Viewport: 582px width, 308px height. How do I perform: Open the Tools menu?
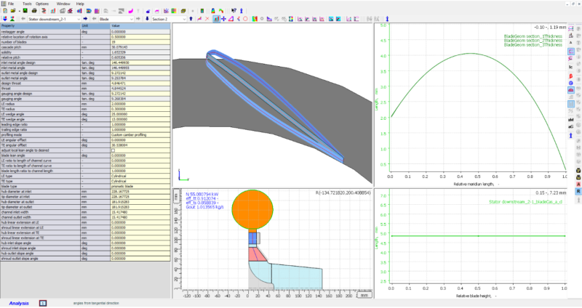(27, 4)
